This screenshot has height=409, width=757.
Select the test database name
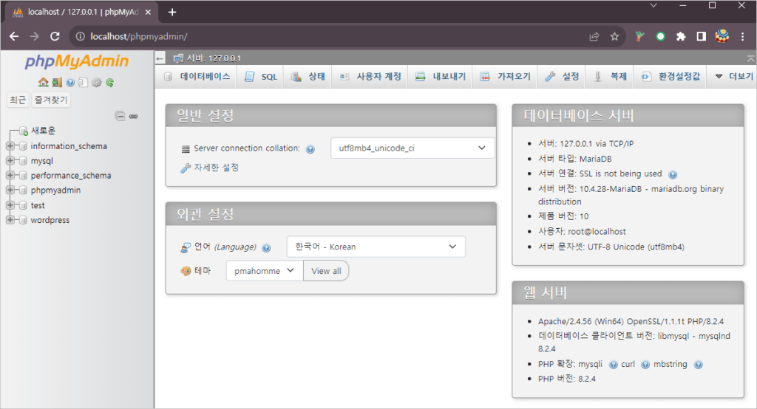tap(38, 205)
